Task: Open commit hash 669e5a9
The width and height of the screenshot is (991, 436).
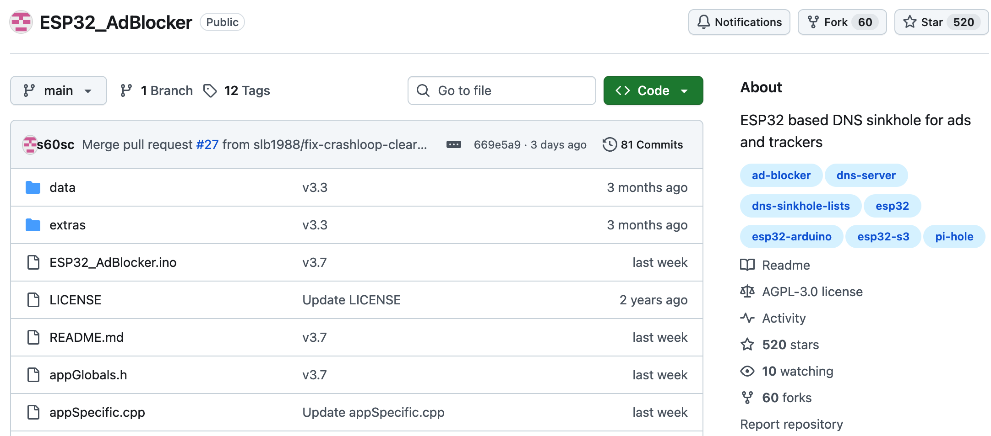Action: click(497, 144)
